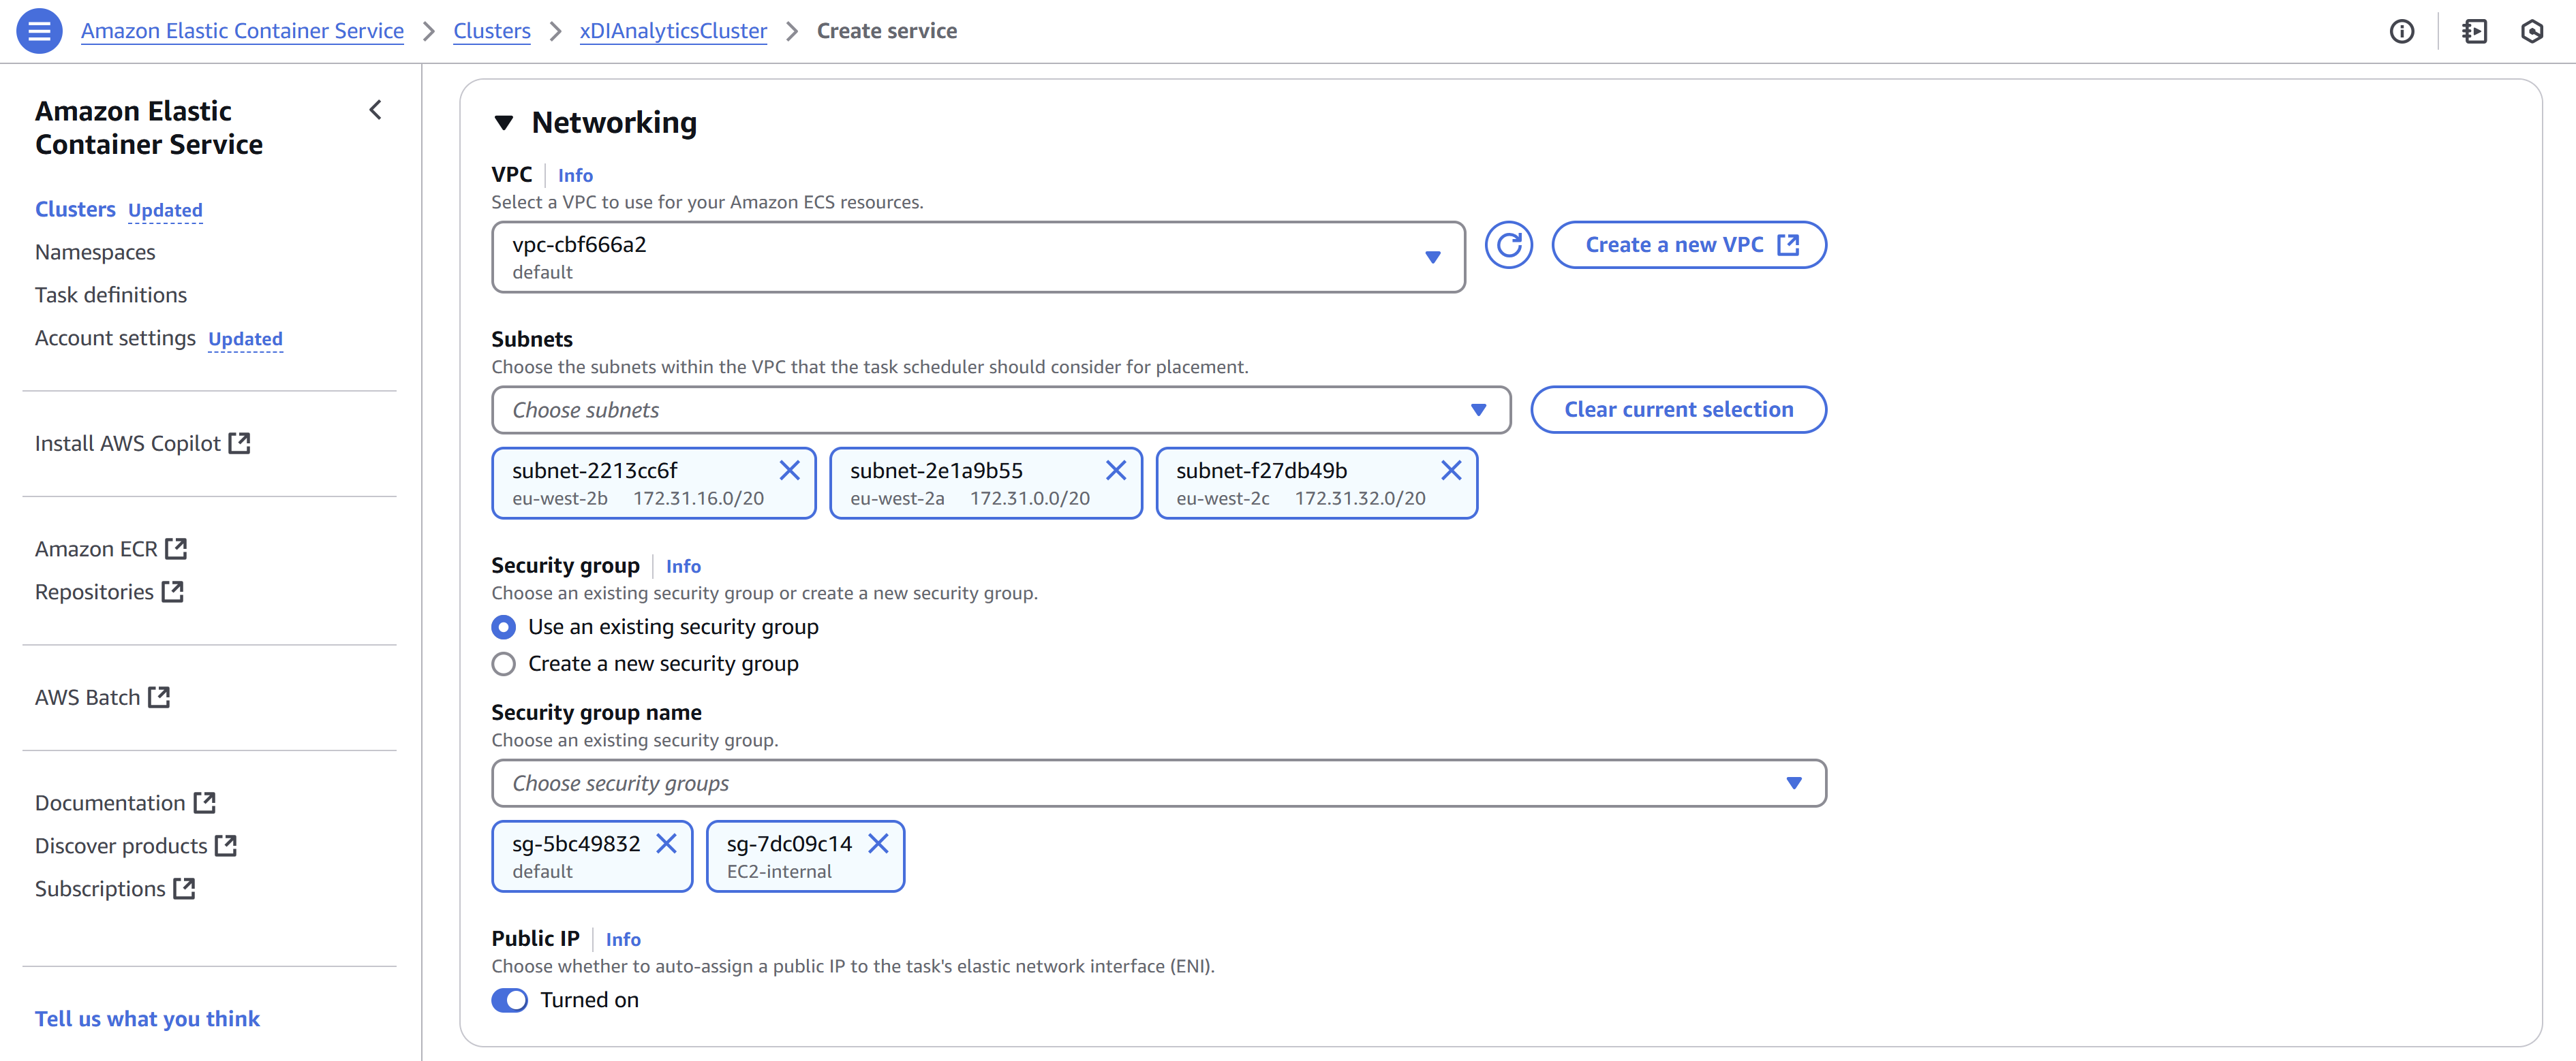Screen dimensions: 2576x1061
Task: Click xDIAnalyticsCluster breadcrumb link
Action: [673, 31]
